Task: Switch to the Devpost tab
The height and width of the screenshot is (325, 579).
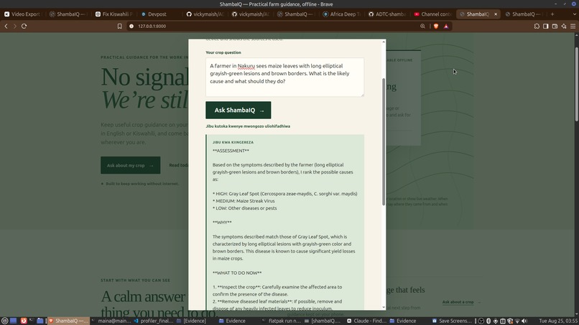Action: tap(159, 14)
